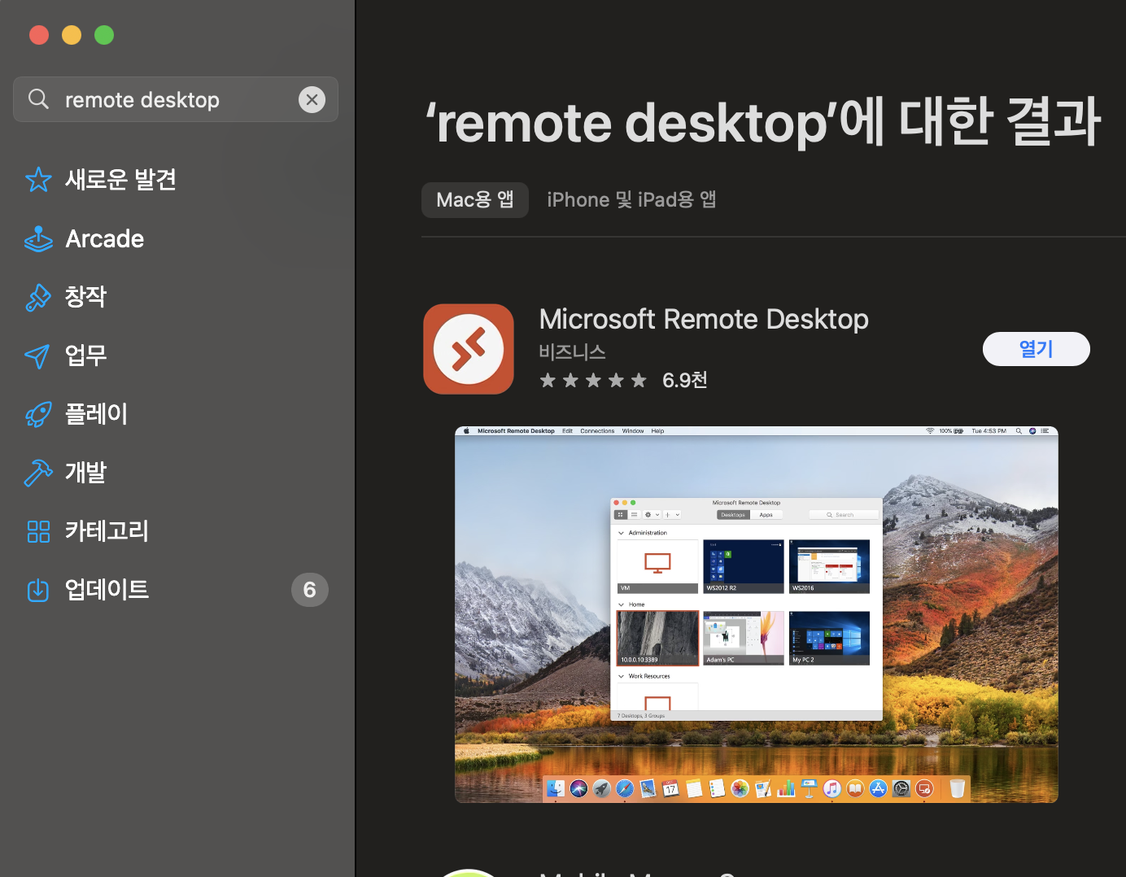Viewport: 1126px width, 877px height.
Task: Click the updates badge showing 6
Action: coord(310,590)
